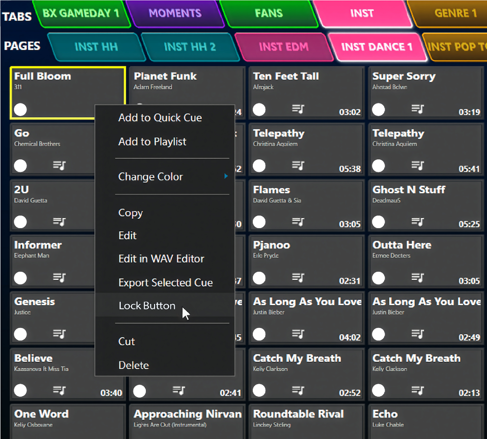Choose Export Selected Cue
This screenshot has height=439, width=487.
(x=165, y=282)
